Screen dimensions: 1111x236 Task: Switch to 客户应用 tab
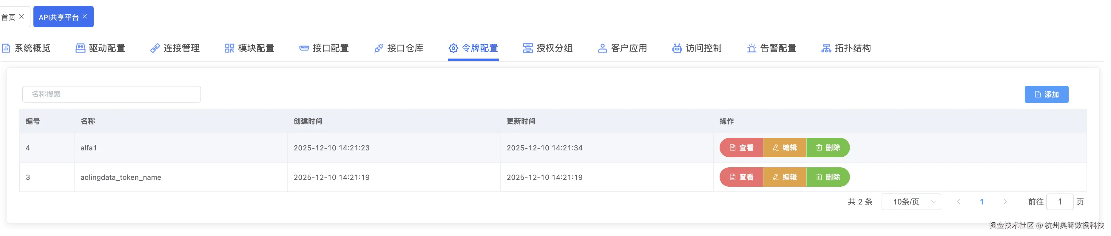click(622, 48)
